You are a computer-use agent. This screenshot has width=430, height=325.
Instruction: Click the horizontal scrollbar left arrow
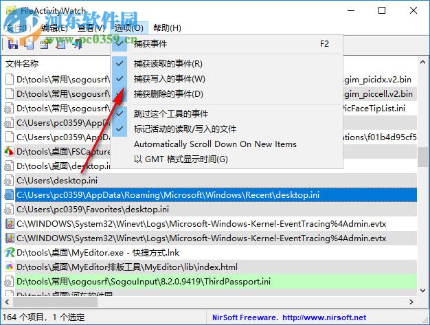coord(7,302)
